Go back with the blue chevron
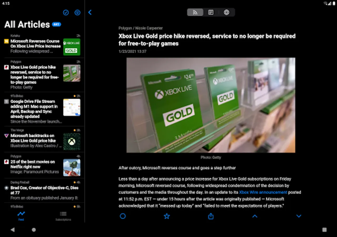 (90, 12)
